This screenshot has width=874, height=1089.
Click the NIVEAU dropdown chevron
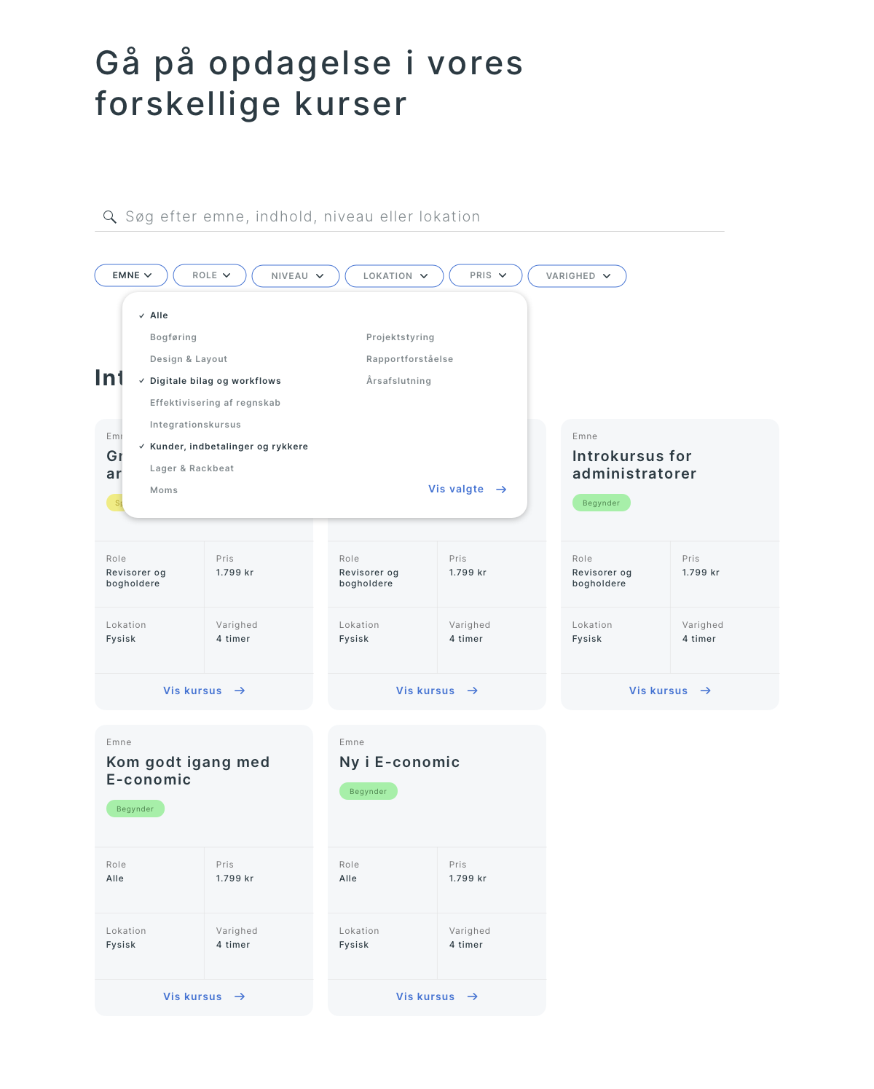pyautogui.click(x=320, y=276)
